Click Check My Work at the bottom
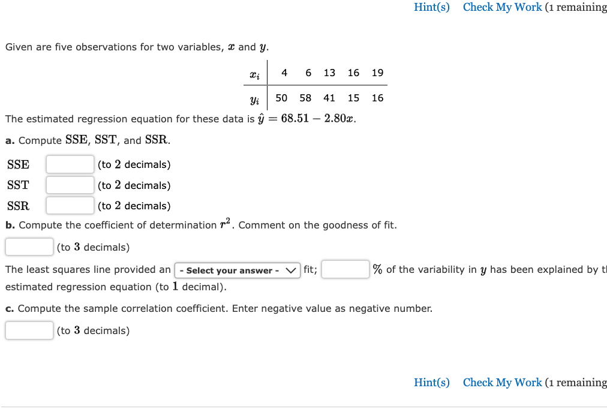Screen dimensions: 607x412 (502, 383)
